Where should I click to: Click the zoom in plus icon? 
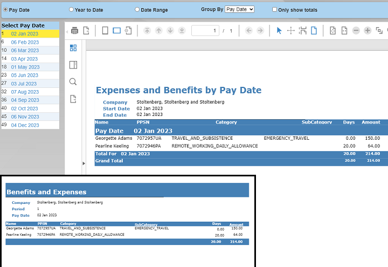(368, 30)
